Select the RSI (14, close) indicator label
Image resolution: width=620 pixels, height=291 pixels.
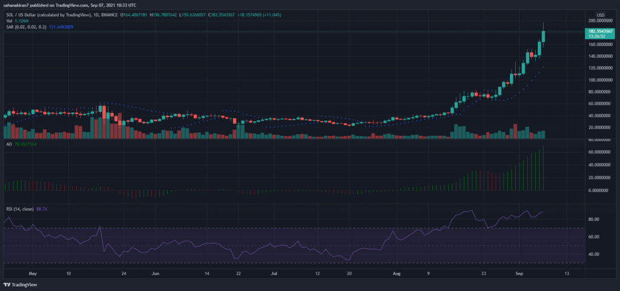(x=19, y=208)
